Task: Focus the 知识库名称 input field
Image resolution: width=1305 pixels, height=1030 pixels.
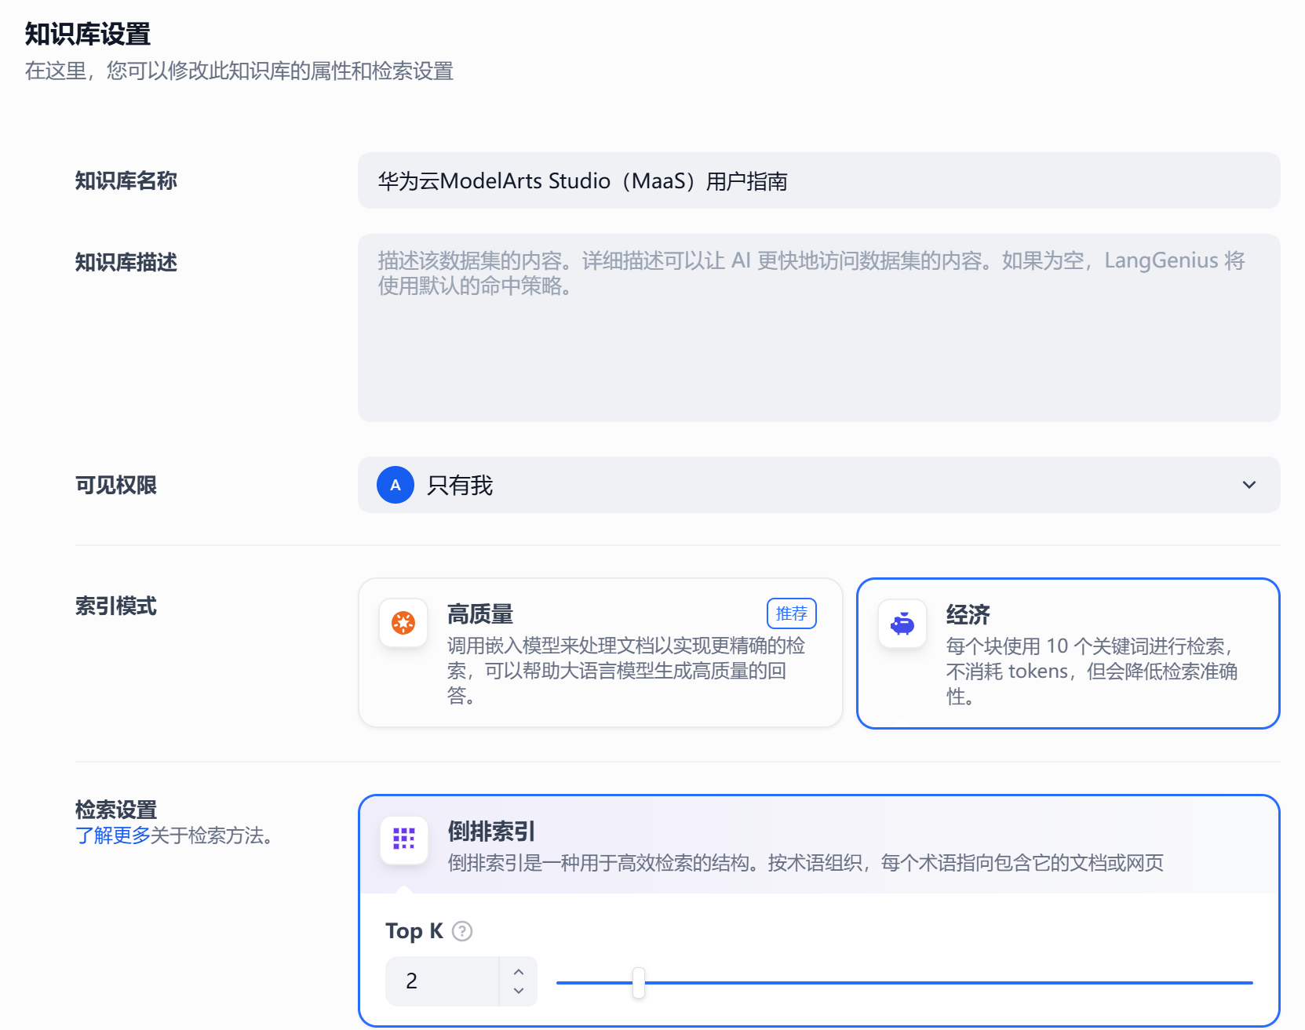Action: (818, 180)
